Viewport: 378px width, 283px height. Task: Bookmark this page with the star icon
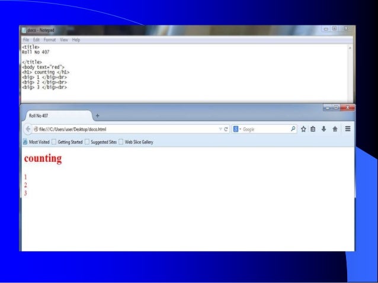[303, 129]
